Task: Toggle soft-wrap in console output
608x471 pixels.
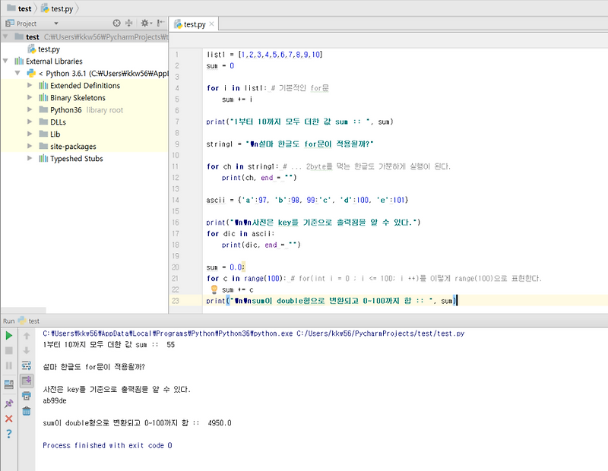Action: click(x=27, y=365)
